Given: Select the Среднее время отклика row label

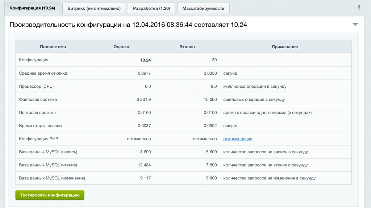Looking at the screenshot, I should point(43,73).
